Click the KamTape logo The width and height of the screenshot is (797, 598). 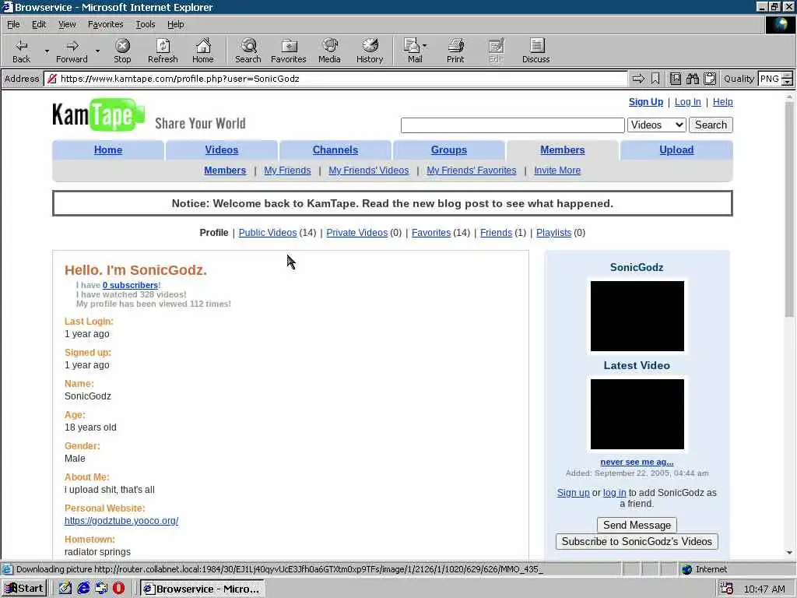point(99,115)
